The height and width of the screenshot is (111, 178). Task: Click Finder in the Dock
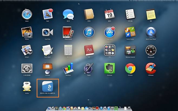point(49,108)
